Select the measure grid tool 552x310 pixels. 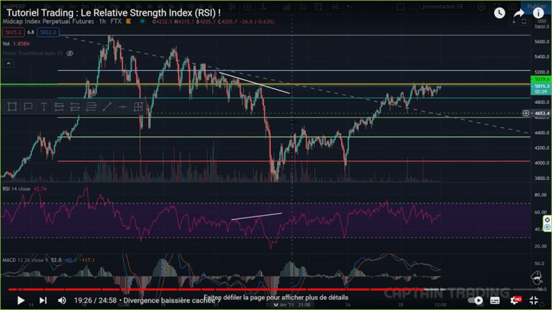coord(139,107)
